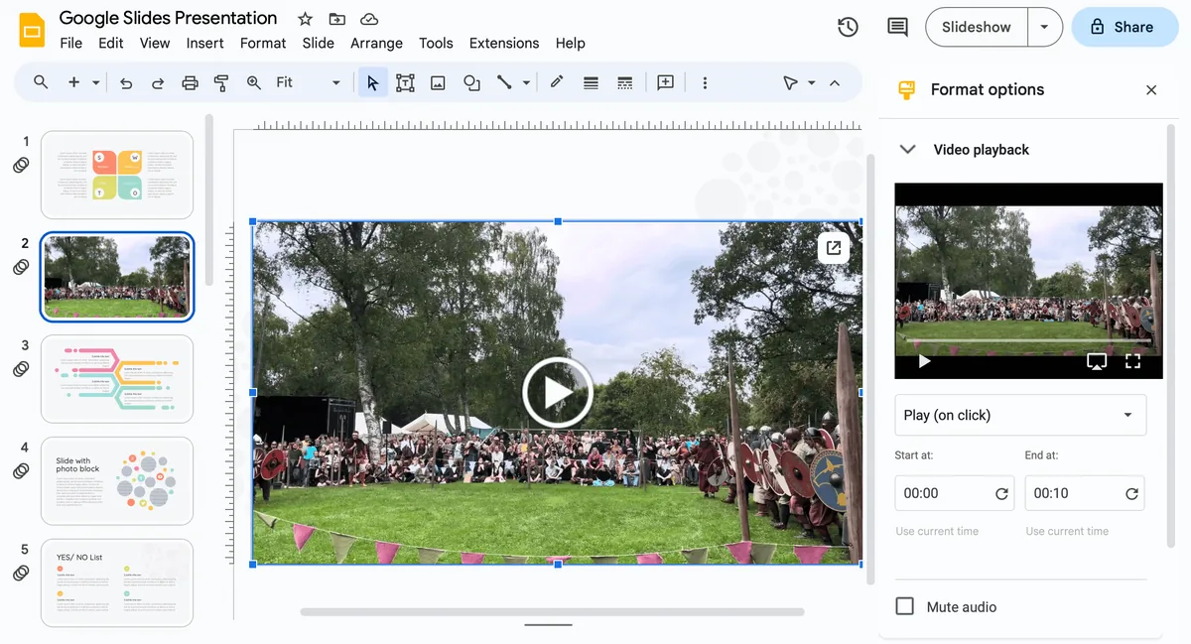Insert a text box

click(x=405, y=82)
